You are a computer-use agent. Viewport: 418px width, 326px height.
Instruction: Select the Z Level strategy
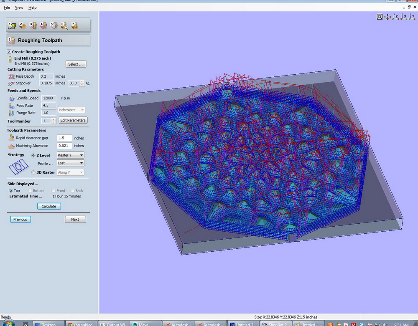33,155
